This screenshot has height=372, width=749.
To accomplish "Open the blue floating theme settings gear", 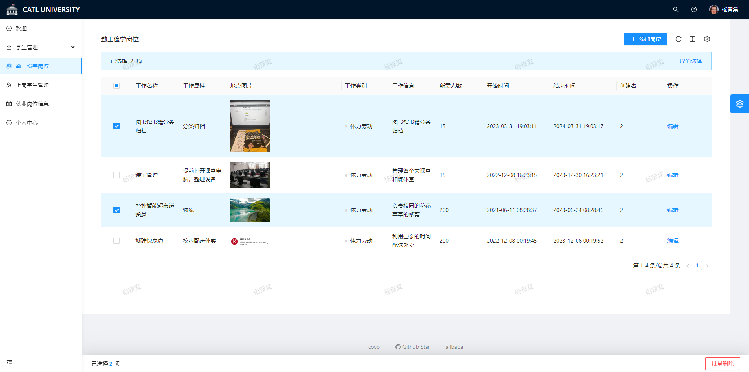I will coord(740,104).
